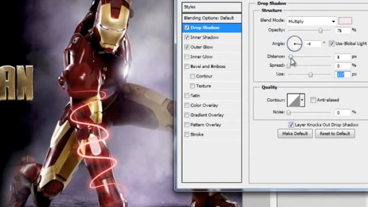
Task: Enable the Satin checkbox
Action: [187, 95]
